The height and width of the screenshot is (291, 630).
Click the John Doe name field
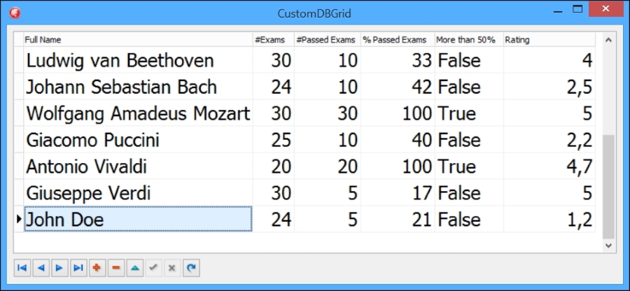[138, 220]
